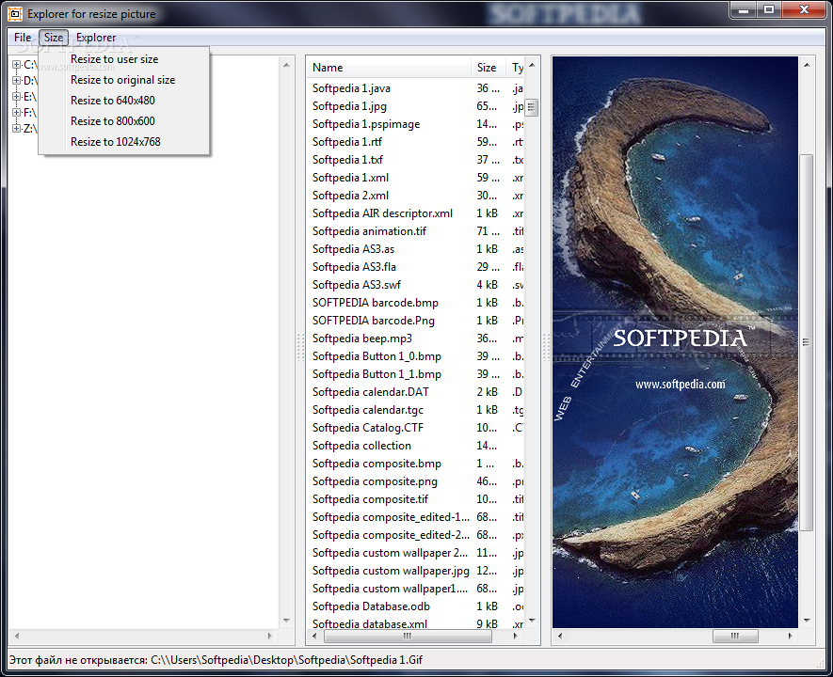Viewport: 833px width, 677px height.
Task: Select file Softpedia custom wallpaper.jpg
Action: [x=391, y=571]
